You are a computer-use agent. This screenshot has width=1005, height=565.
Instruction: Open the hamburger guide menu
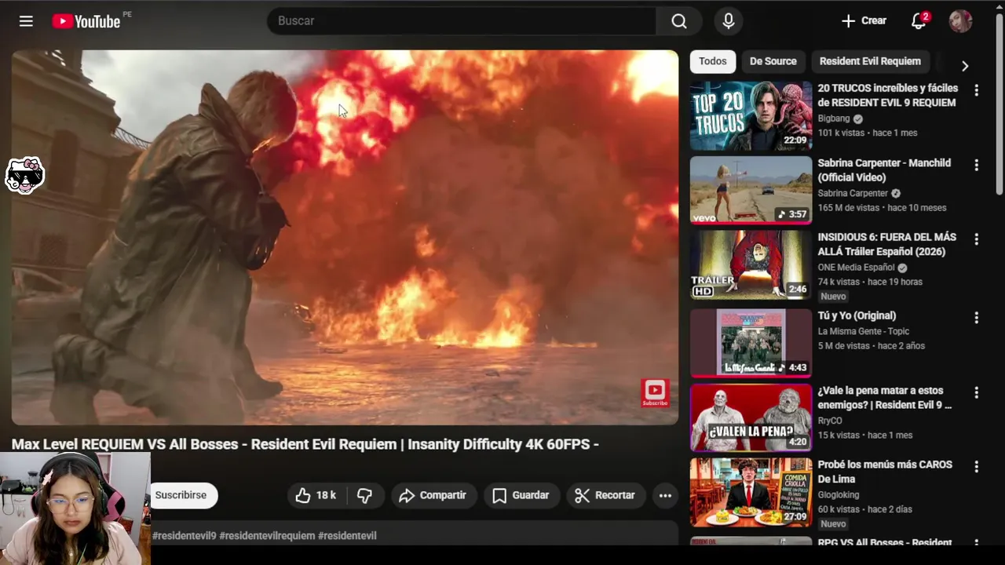[x=26, y=21]
